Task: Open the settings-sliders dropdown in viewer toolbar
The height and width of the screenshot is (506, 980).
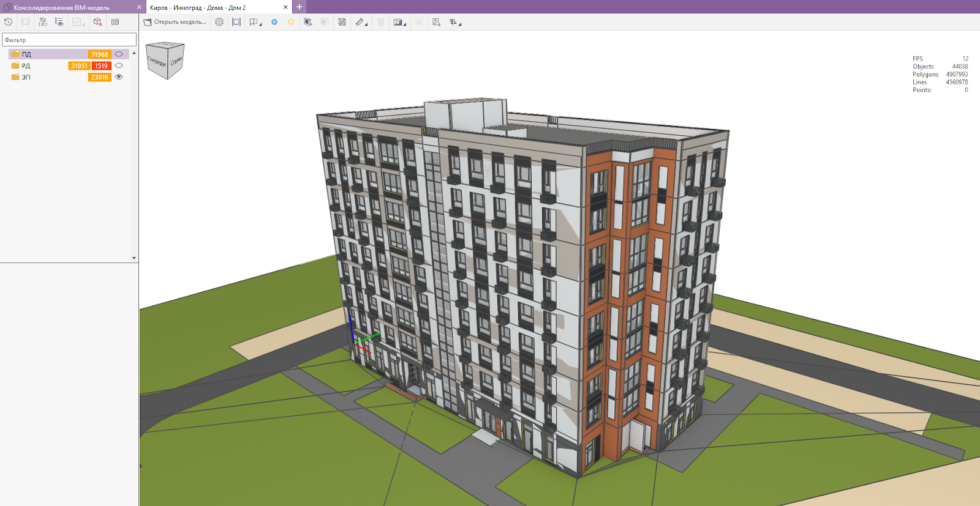Action: point(454,22)
